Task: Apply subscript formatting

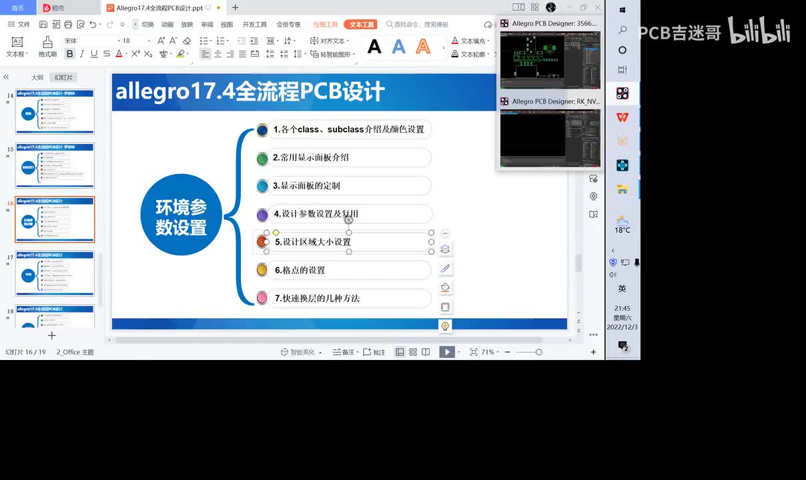Action: click(x=148, y=54)
